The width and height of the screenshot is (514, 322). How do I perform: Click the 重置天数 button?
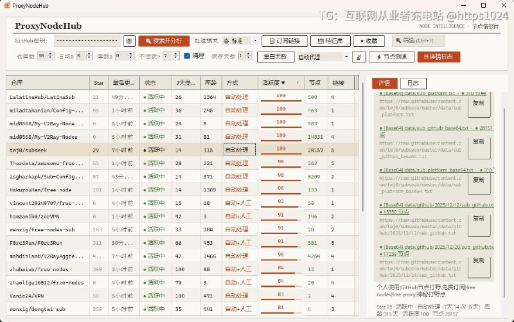tap(276, 57)
